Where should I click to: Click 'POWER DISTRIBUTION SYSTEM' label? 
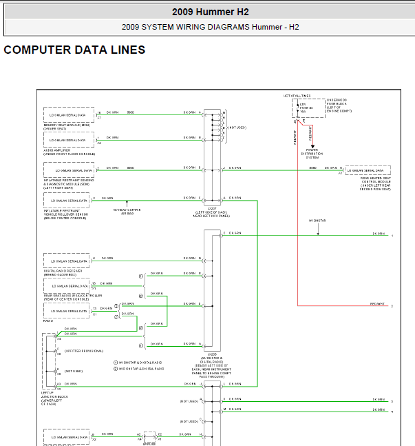click(312, 154)
